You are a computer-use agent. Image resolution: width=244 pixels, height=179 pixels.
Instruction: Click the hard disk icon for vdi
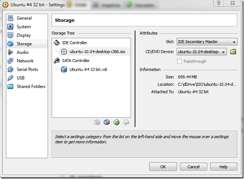pos(64,69)
